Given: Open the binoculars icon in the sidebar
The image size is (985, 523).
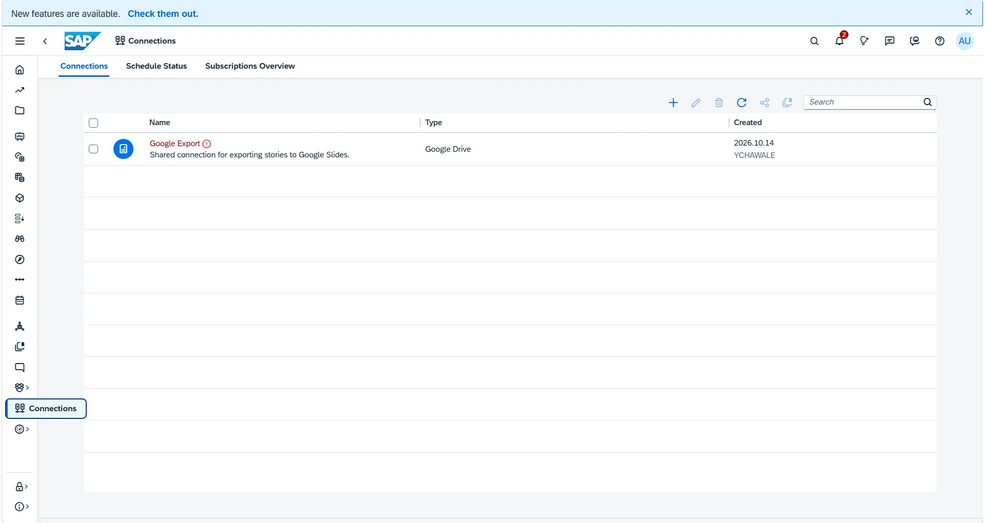Looking at the screenshot, I should [x=20, y=239].
